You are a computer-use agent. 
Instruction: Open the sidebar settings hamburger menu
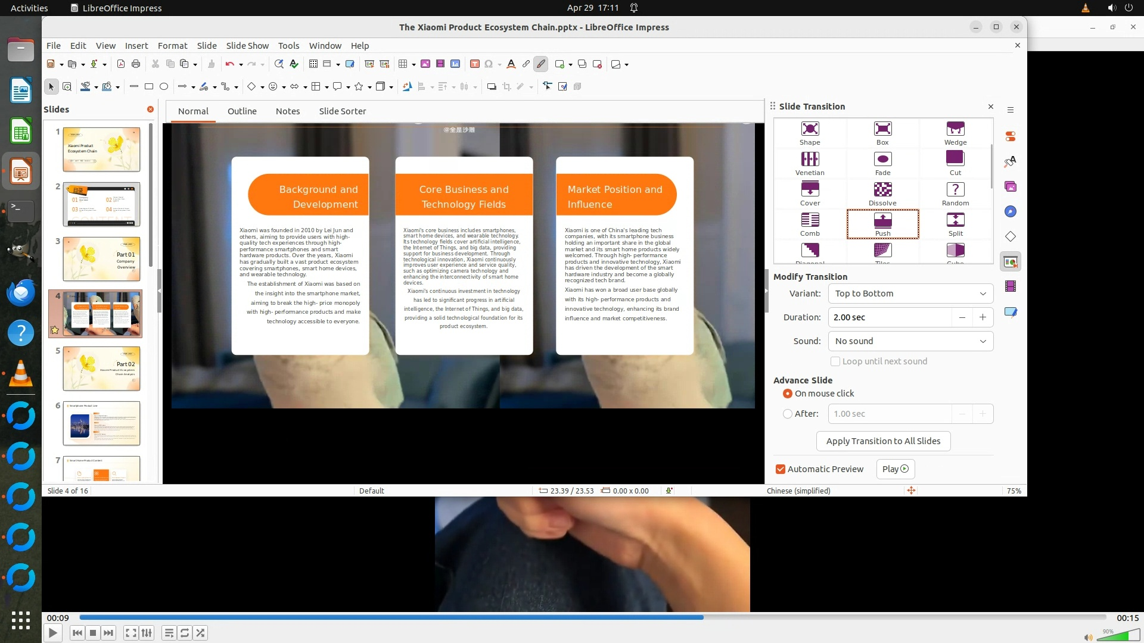[x=1011, y=110]
